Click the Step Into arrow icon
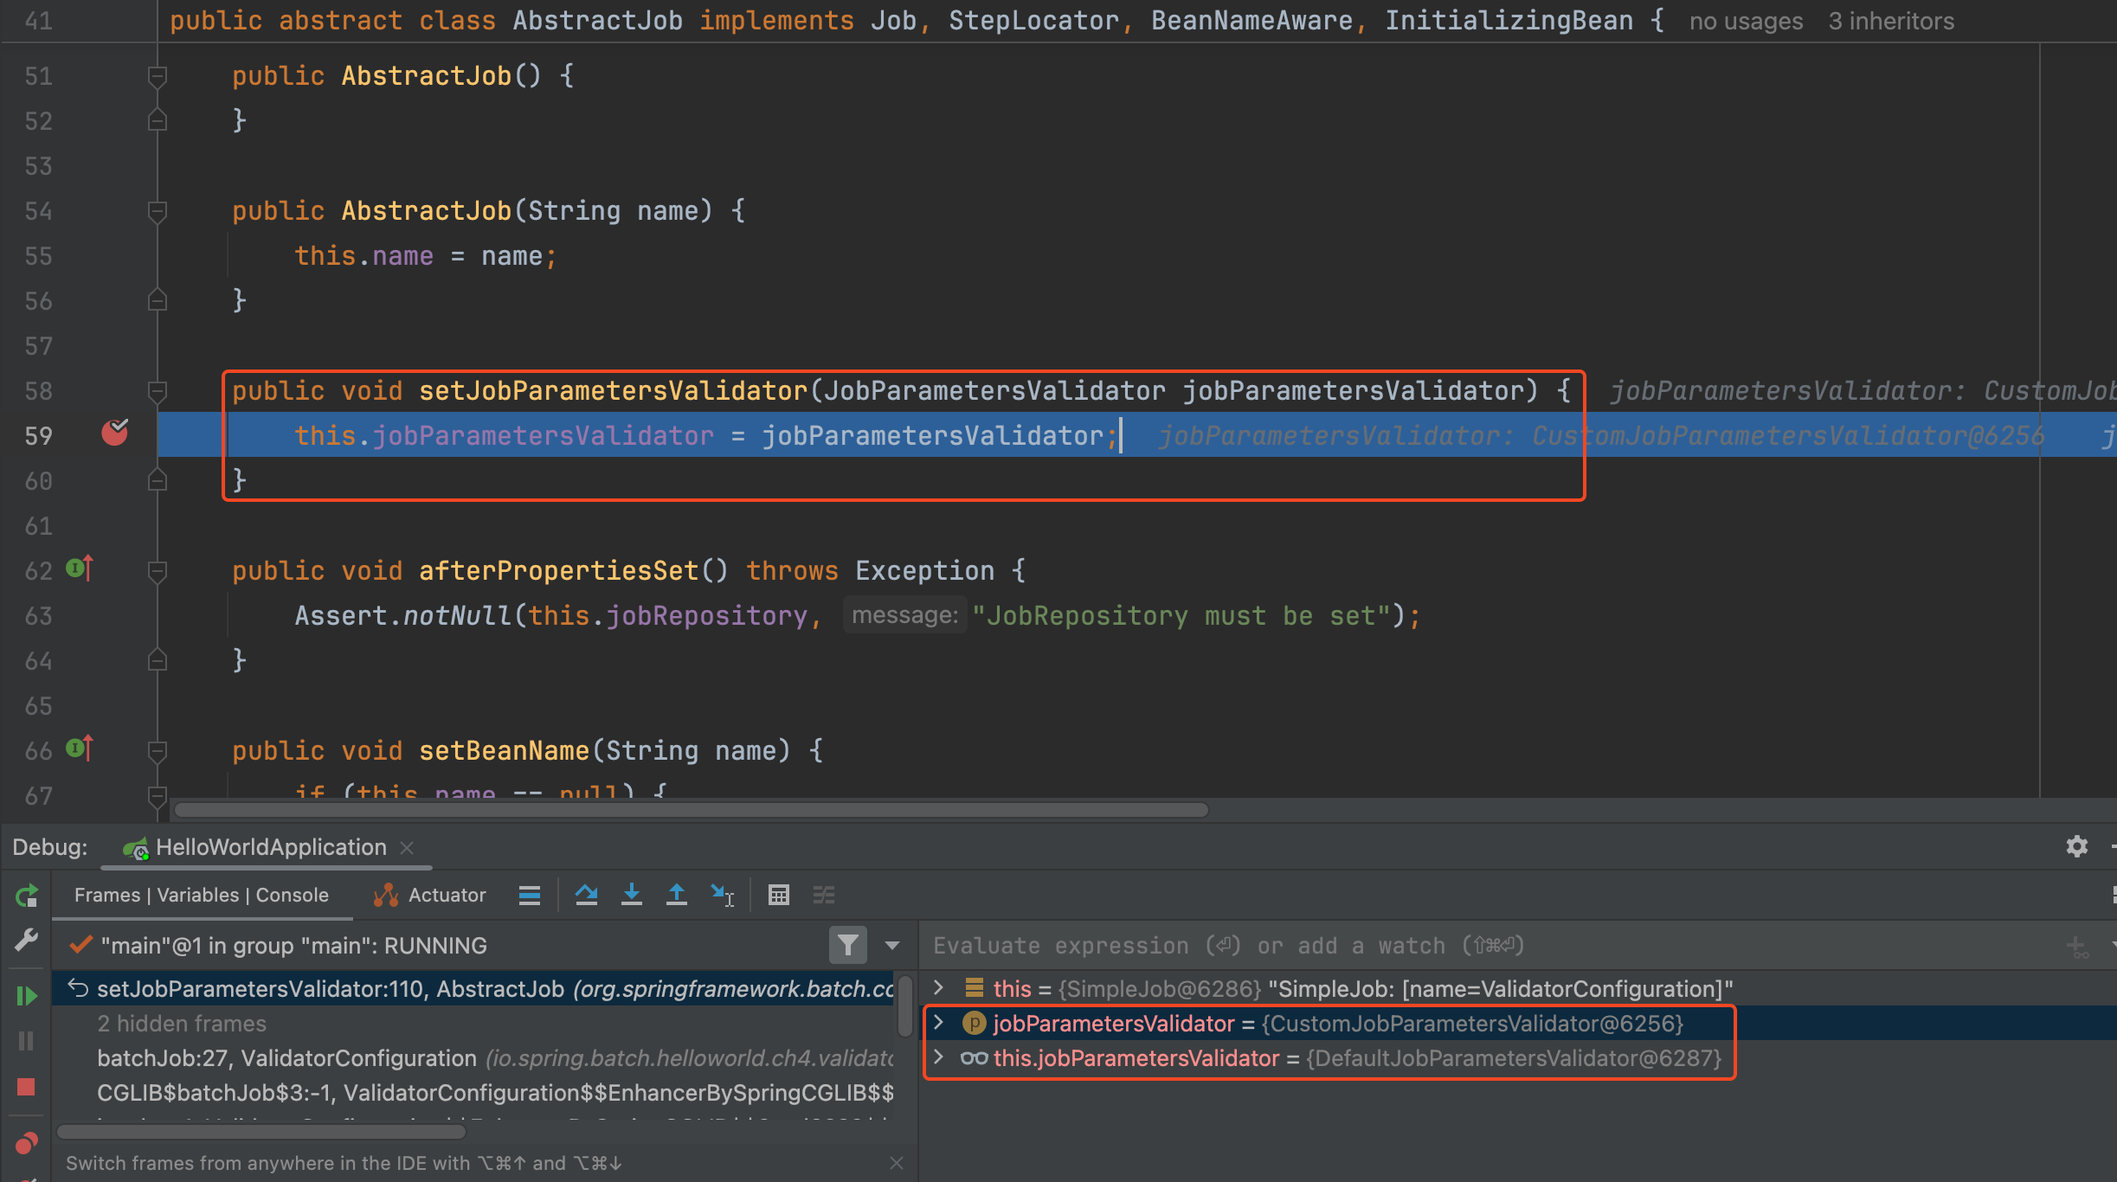This screenshot has height=1182, width=2117. (632, 895)
